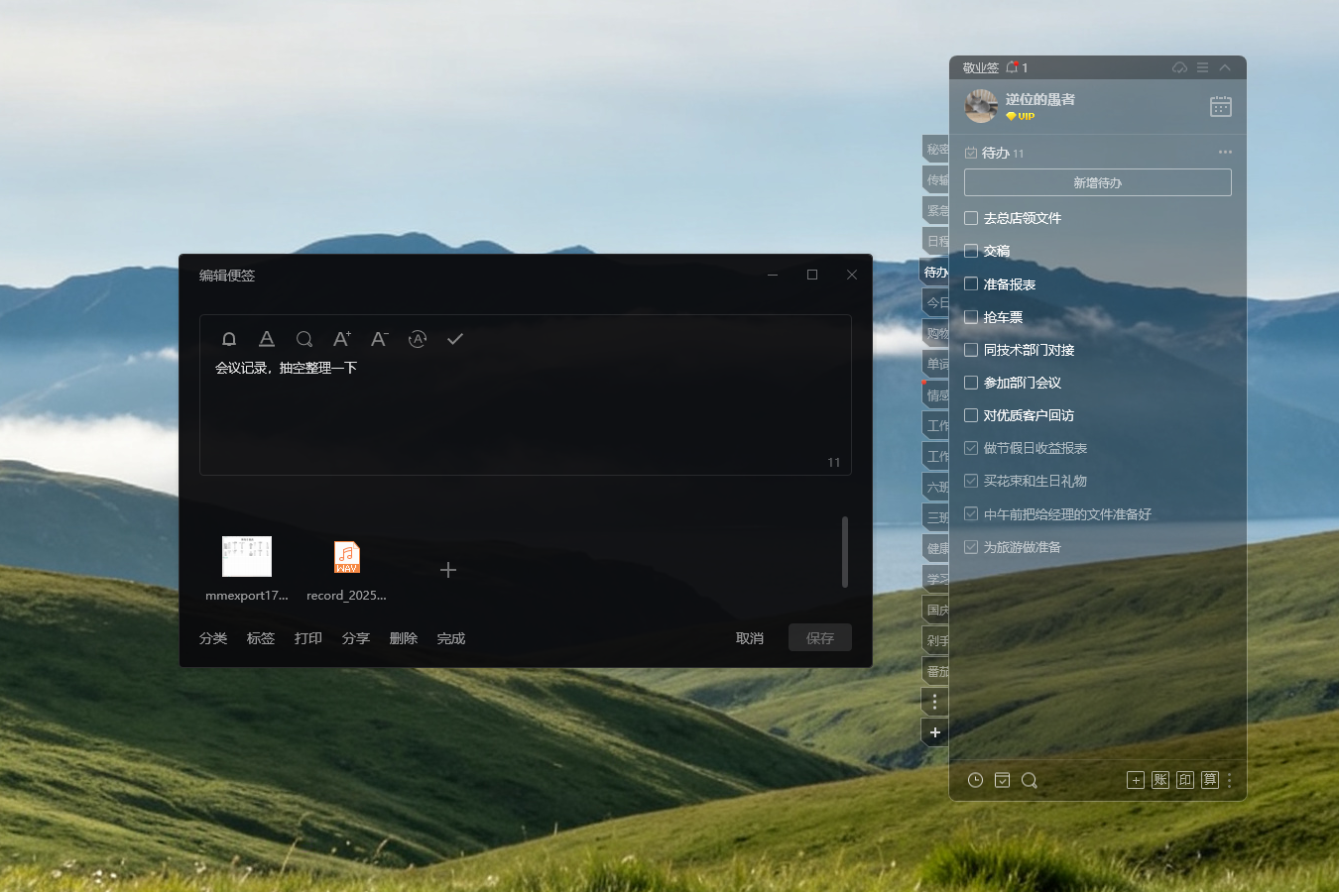The width and height of the screenshot is (1339, 892).
Task: Decrease font size with the A- icon
Action: (380, 339)
